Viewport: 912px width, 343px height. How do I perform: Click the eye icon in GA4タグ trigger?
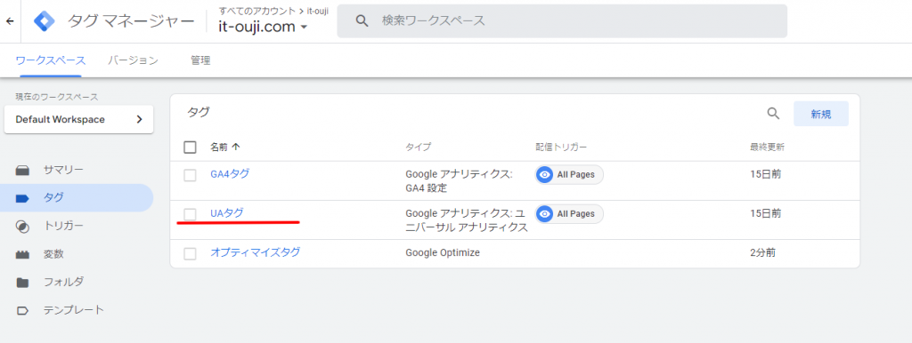(x=544, y=175)
